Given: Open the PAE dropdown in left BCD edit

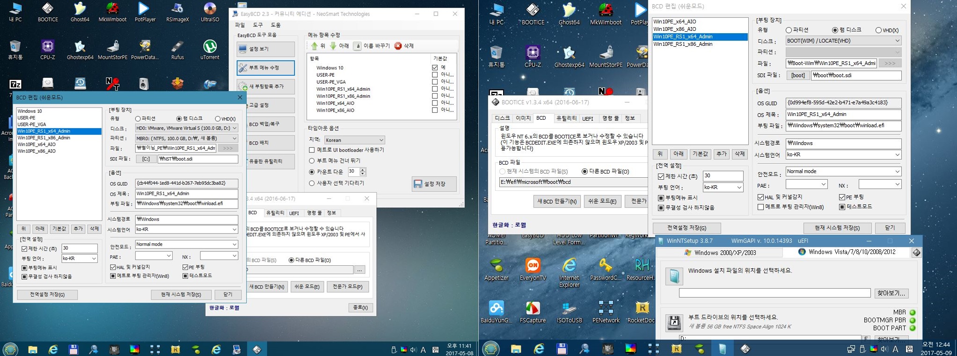Looking at the screenshot, I should 154,256.
